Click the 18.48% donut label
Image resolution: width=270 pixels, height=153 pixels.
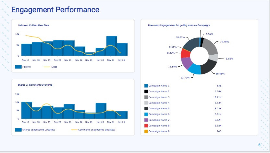(220, 74)
